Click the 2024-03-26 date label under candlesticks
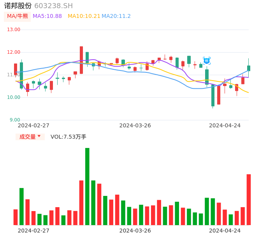 coord(135,125)
